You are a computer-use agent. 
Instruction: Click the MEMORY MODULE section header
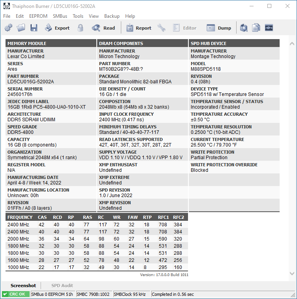[x=51, y=43]
